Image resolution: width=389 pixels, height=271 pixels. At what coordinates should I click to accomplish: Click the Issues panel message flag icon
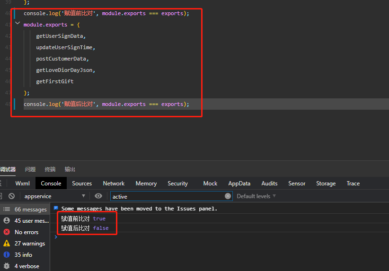pyautogui.click(x=56, y=208)
